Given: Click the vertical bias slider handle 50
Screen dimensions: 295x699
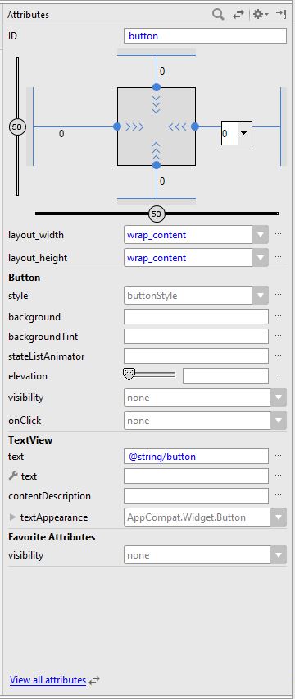Looking at the screenshot, I should click(x=17, y=127).
